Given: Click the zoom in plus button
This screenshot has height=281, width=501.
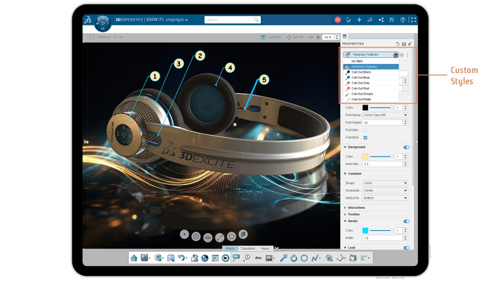Looking at the screenshot, I should click(x=318, y=37).
